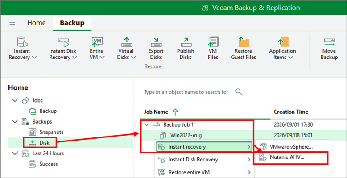Click the Instant Recovery ribbon icon
This screenshot has height=178, width=347.
click(x=22, y=42)
